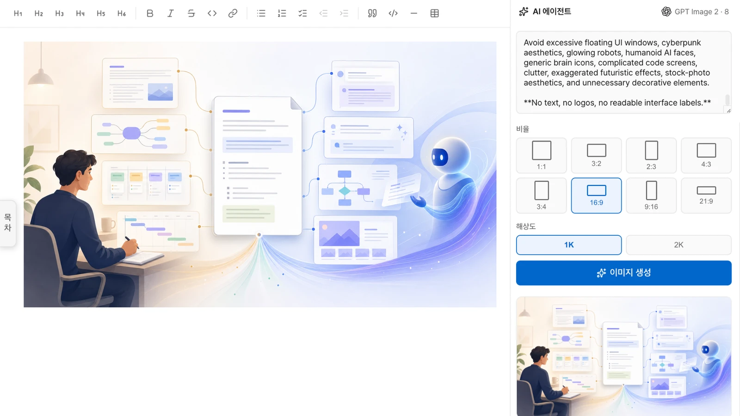The width and height of the screenshot is (740, 416).
Task: Click the 이미지 생성 button
Action: pyautogui.click(x=623, y=273)
